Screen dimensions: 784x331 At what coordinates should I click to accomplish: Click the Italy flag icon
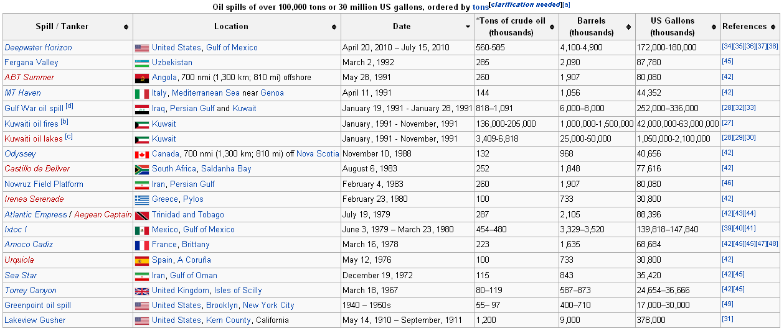(x=142, y=93)
